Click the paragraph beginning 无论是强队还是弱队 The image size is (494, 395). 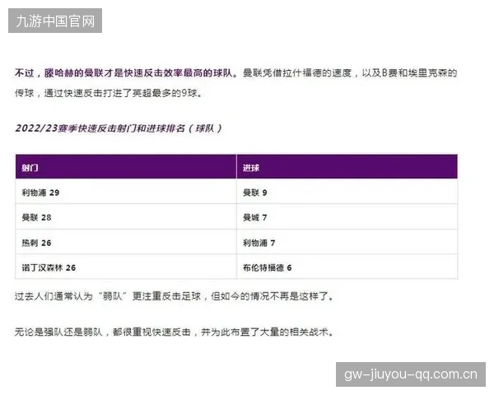click(x=174, y=332)
